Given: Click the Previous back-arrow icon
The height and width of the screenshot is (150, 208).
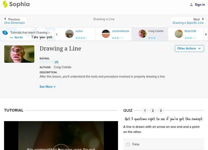Looking at the screenshot, I should [6, 19].
